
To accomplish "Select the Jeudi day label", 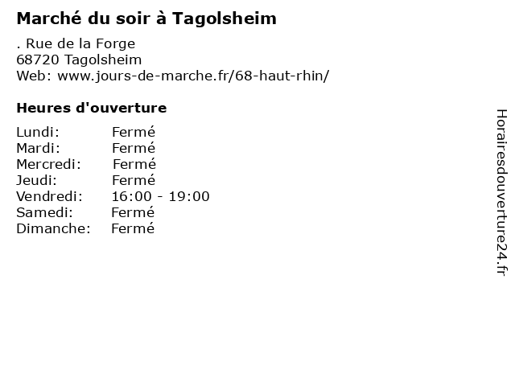I will tap(37, 180).
